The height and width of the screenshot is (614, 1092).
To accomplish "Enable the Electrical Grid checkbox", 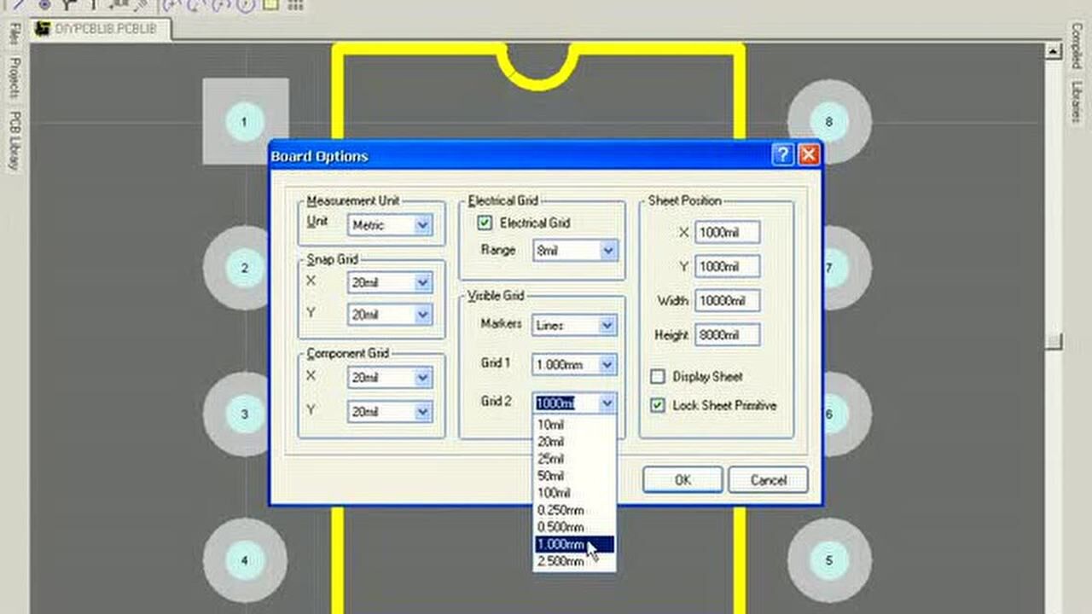I will [485, 223].
